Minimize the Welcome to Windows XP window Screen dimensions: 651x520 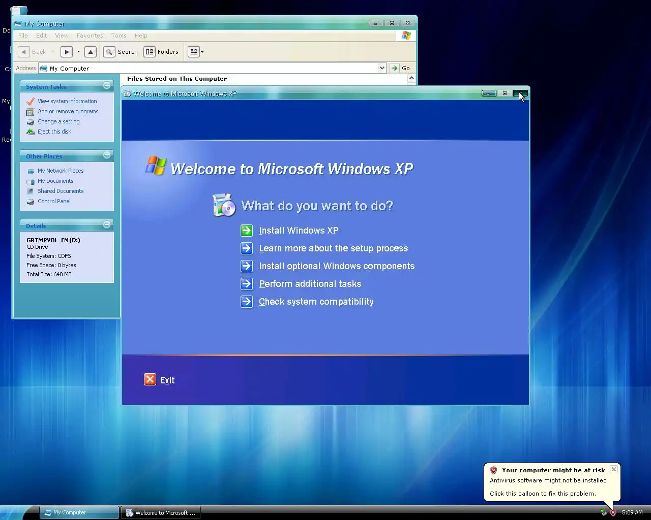click(x=489, y=93)
